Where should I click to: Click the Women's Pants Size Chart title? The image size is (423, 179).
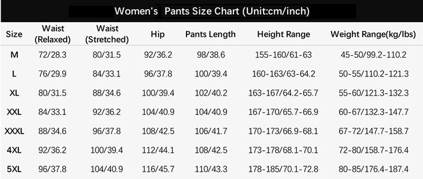[212, 11]
